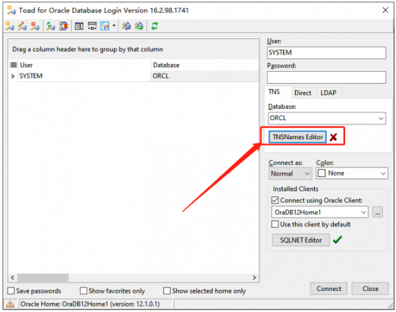The image size is (396, 312).
Task: Select the SYSTEM cell in the connection grid
Action: click(85, 76)
